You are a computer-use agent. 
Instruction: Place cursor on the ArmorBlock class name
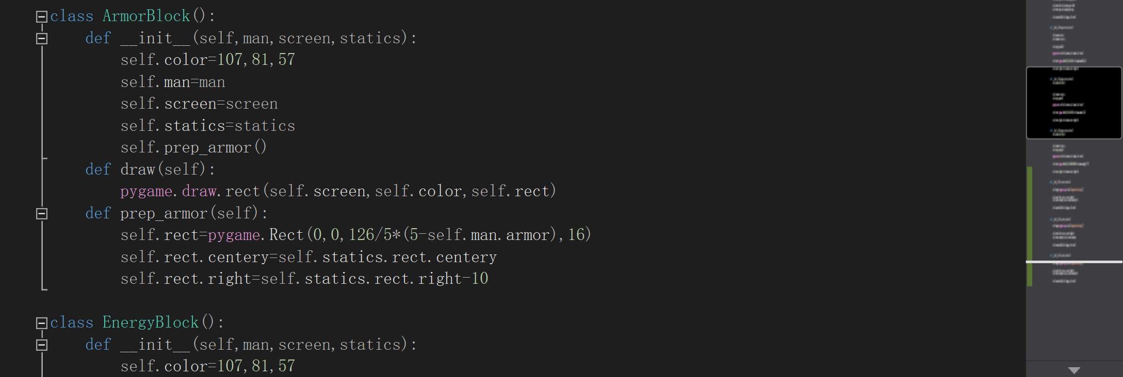click(x=147, y=16)
